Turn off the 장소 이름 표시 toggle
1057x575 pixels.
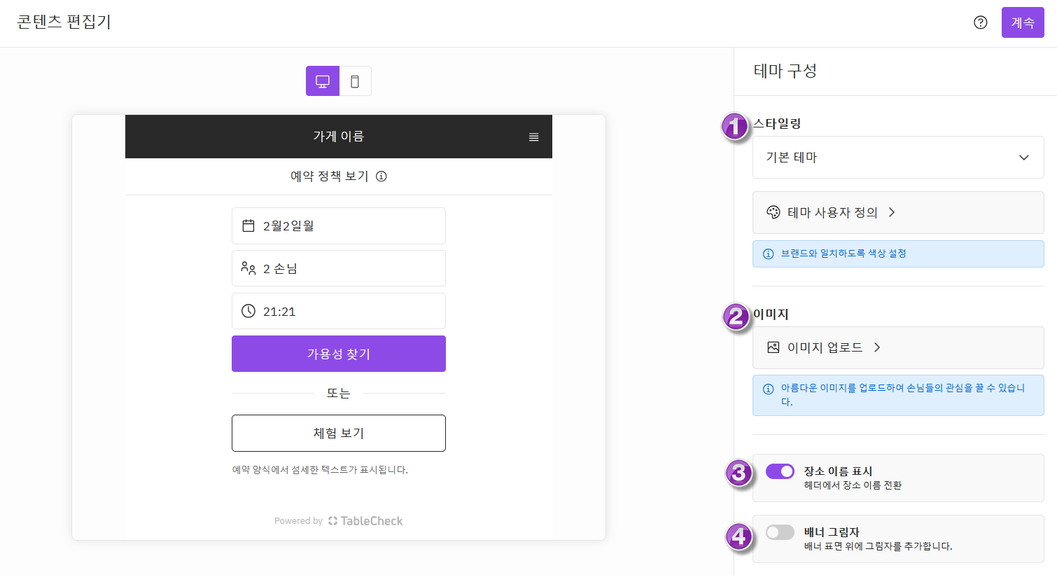point(780,471)
